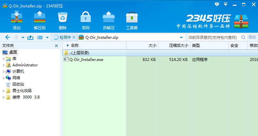The image size is (258, 136).
Task: Sort by 大小 column header
Action: tap(142, 46)
